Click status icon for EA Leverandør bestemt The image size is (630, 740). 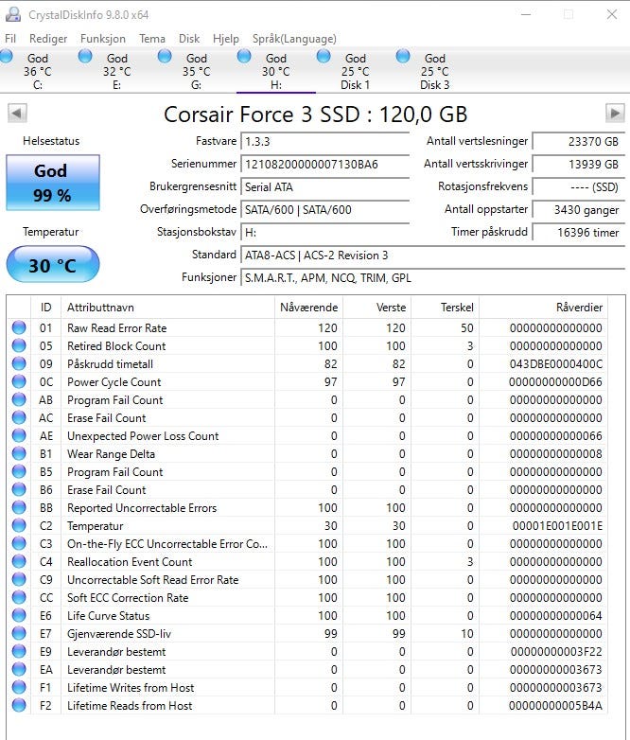pyautogui.click(x=19, y=669)
